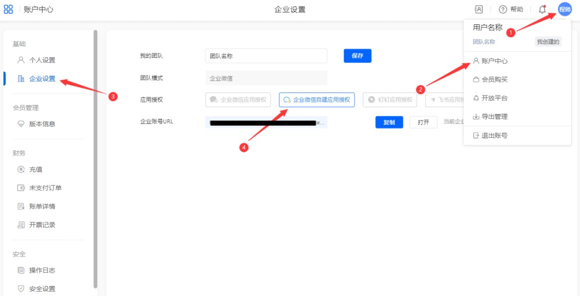
Task: Select 企业设置 in the sidebar
Action: click(x=42, y=79)
